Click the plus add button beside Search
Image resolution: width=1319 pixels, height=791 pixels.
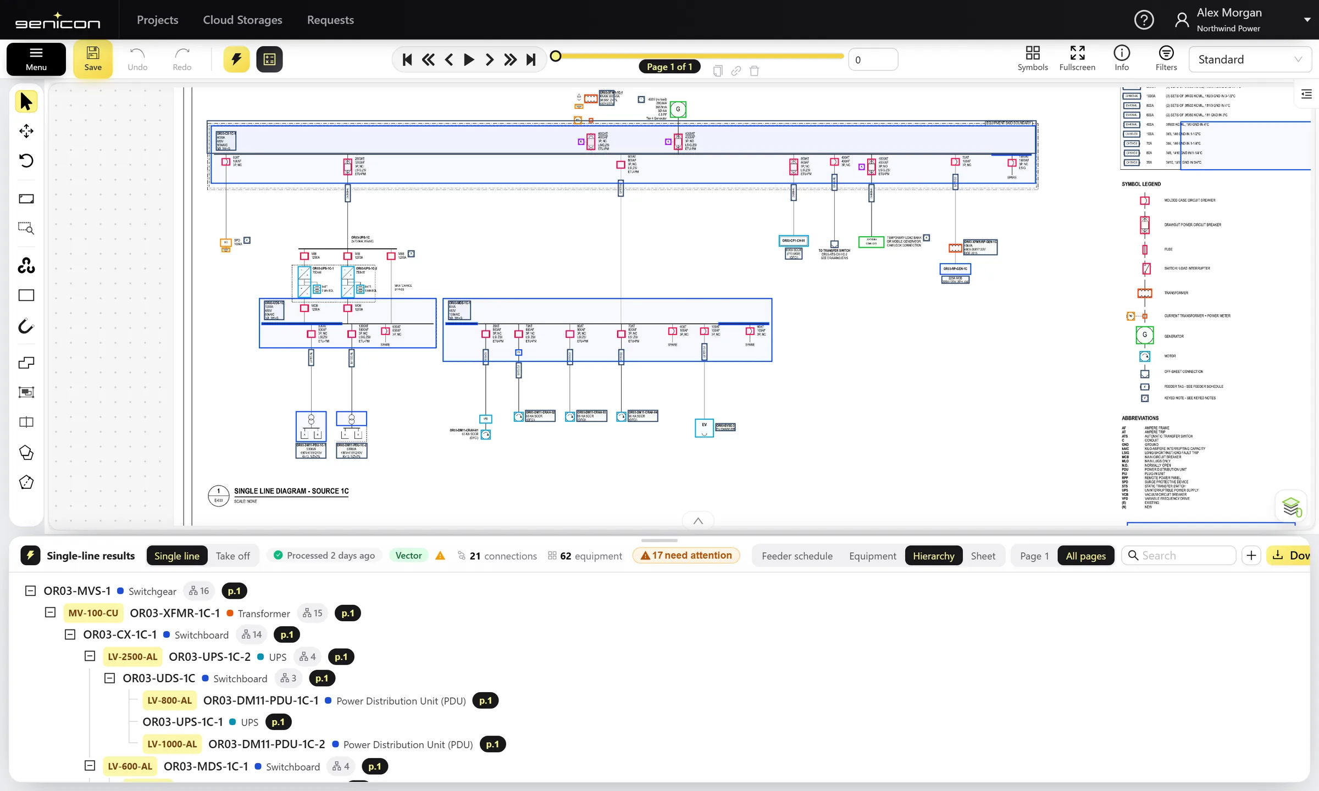pyautogui.click(x=1251, y=555)
